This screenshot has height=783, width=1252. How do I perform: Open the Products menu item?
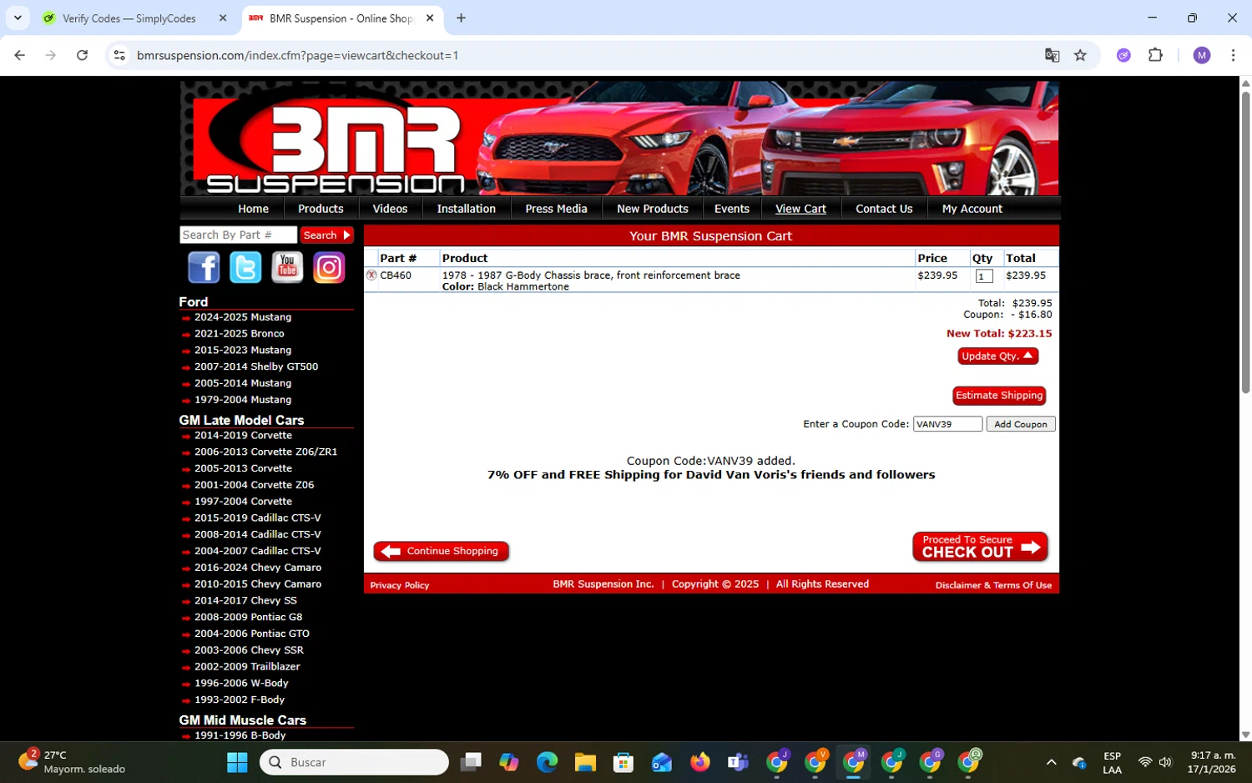point(321,209)
